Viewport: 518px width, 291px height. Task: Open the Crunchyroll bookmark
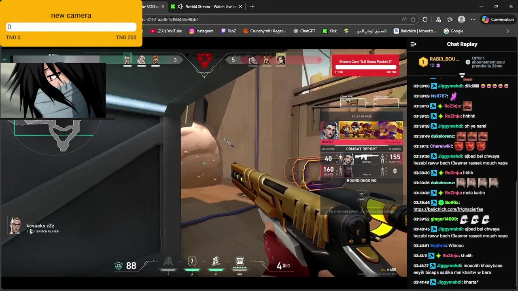coord(264,31)
